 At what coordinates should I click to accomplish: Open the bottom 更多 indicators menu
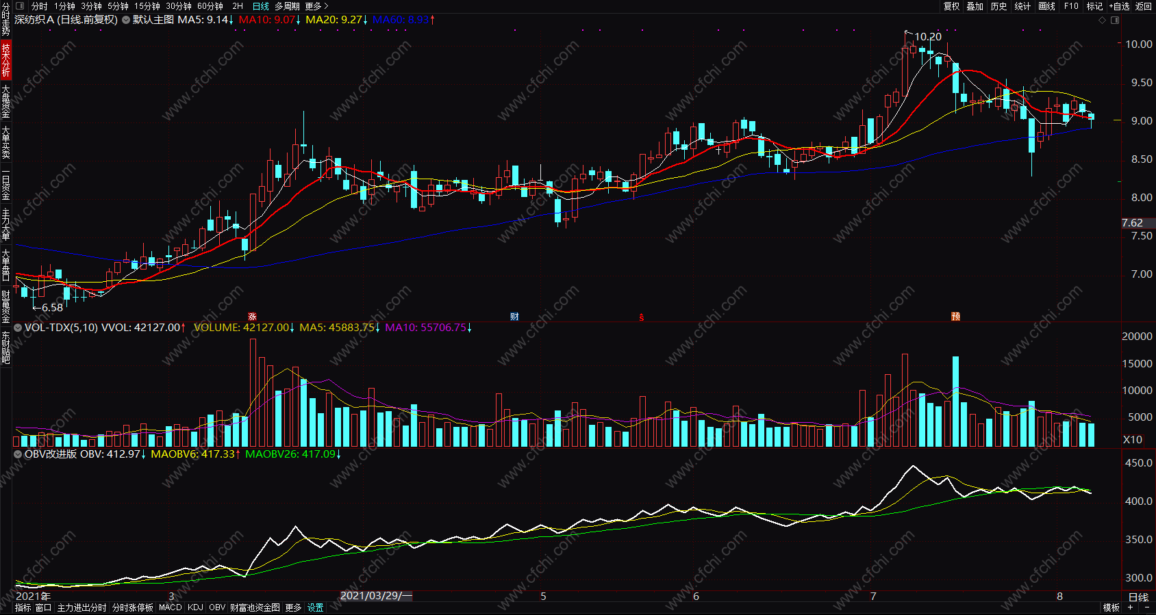(293, 607)
